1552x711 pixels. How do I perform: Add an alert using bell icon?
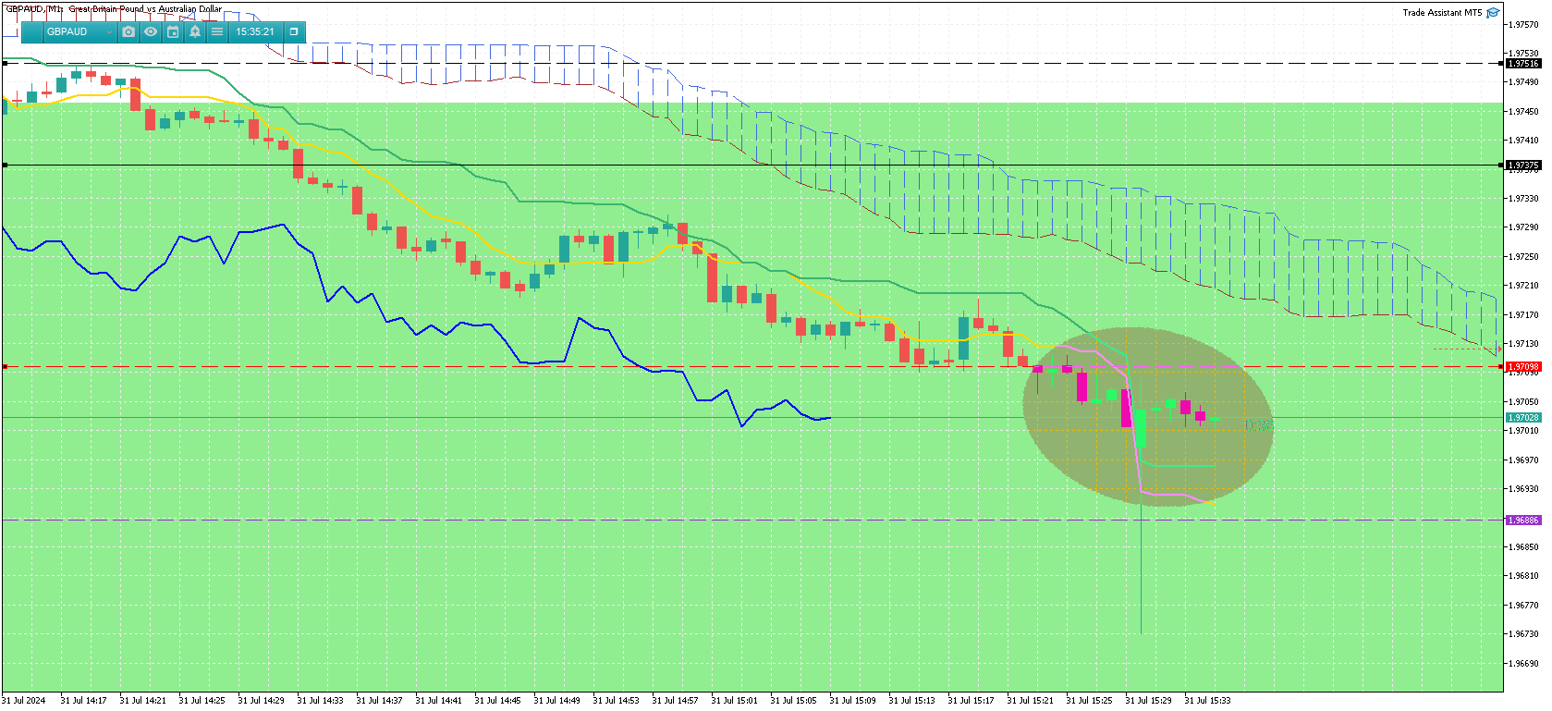point(195,31)
